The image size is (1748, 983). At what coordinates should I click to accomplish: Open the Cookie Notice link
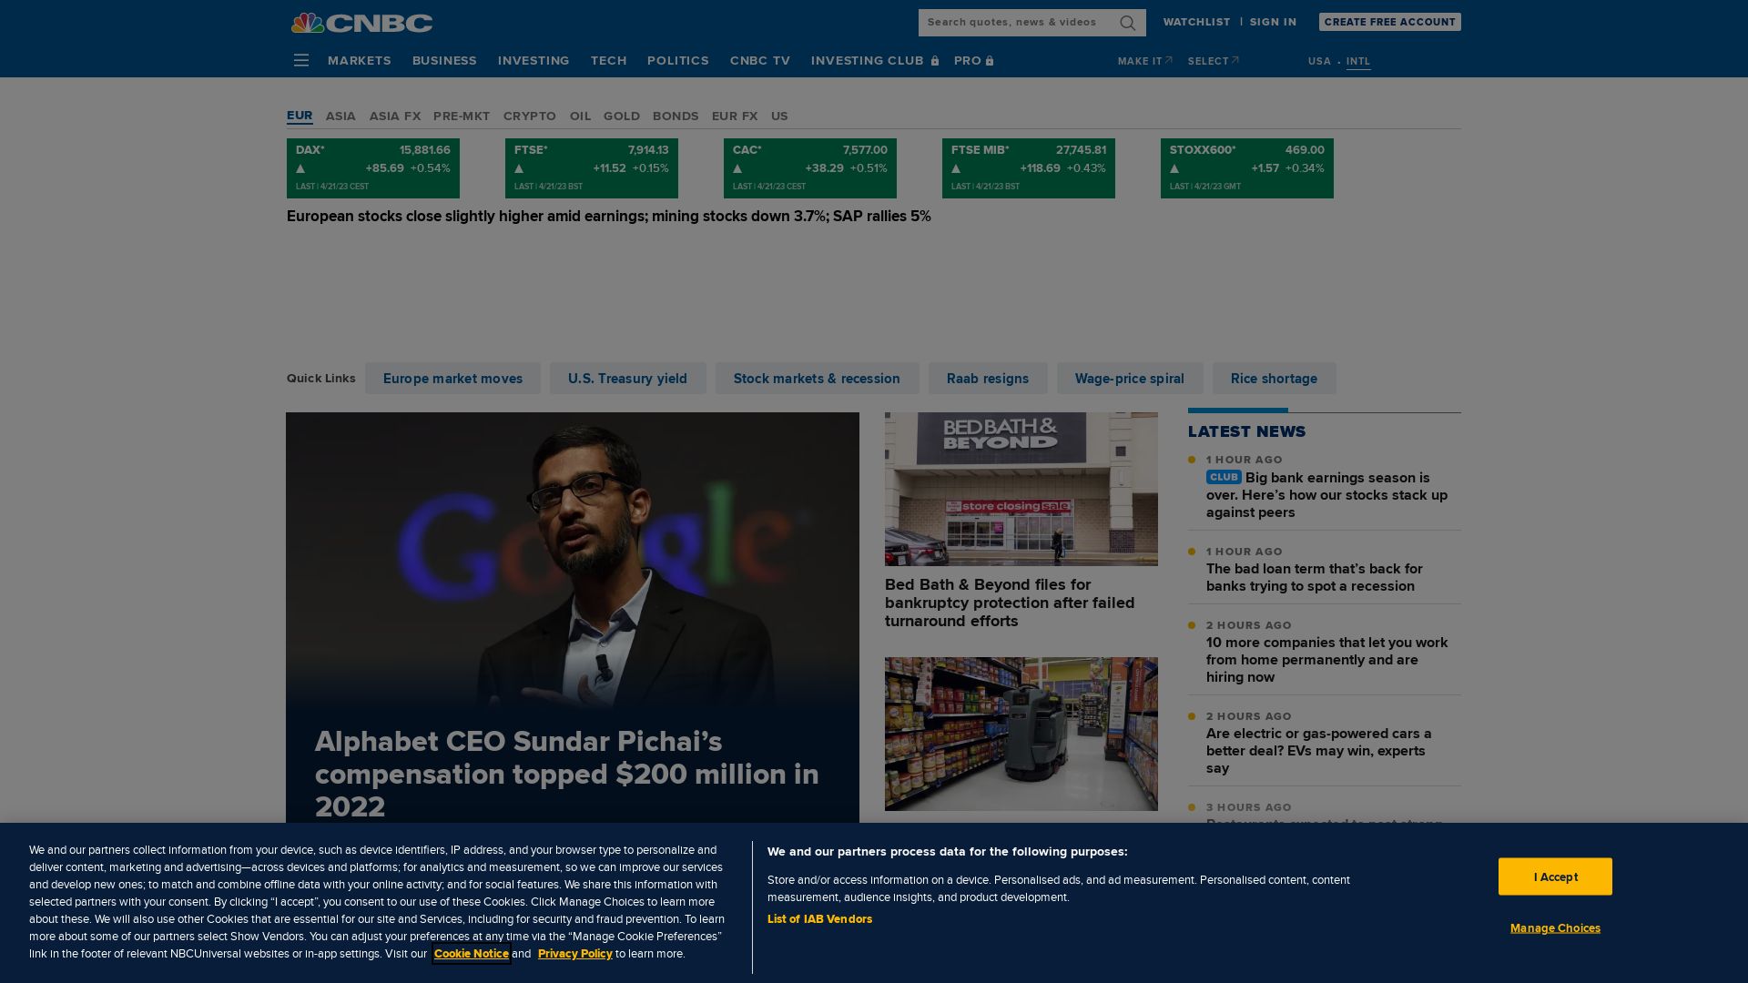(472, 954)
